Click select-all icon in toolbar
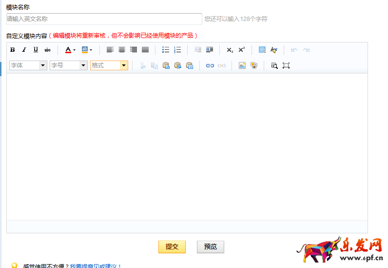The height and width of the screenshot is (268, 388). click(262, 50)
